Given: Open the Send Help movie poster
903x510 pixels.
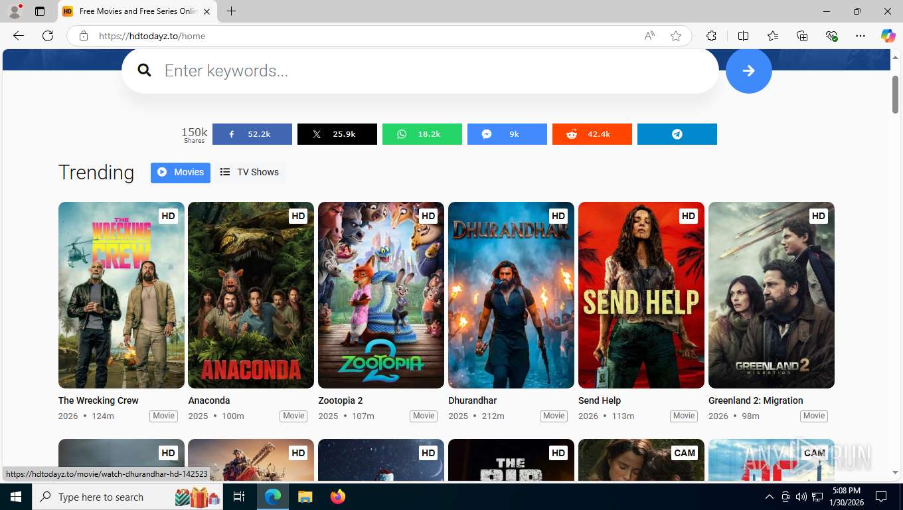Looking at the screenshot, I should [x=641, y=295].
